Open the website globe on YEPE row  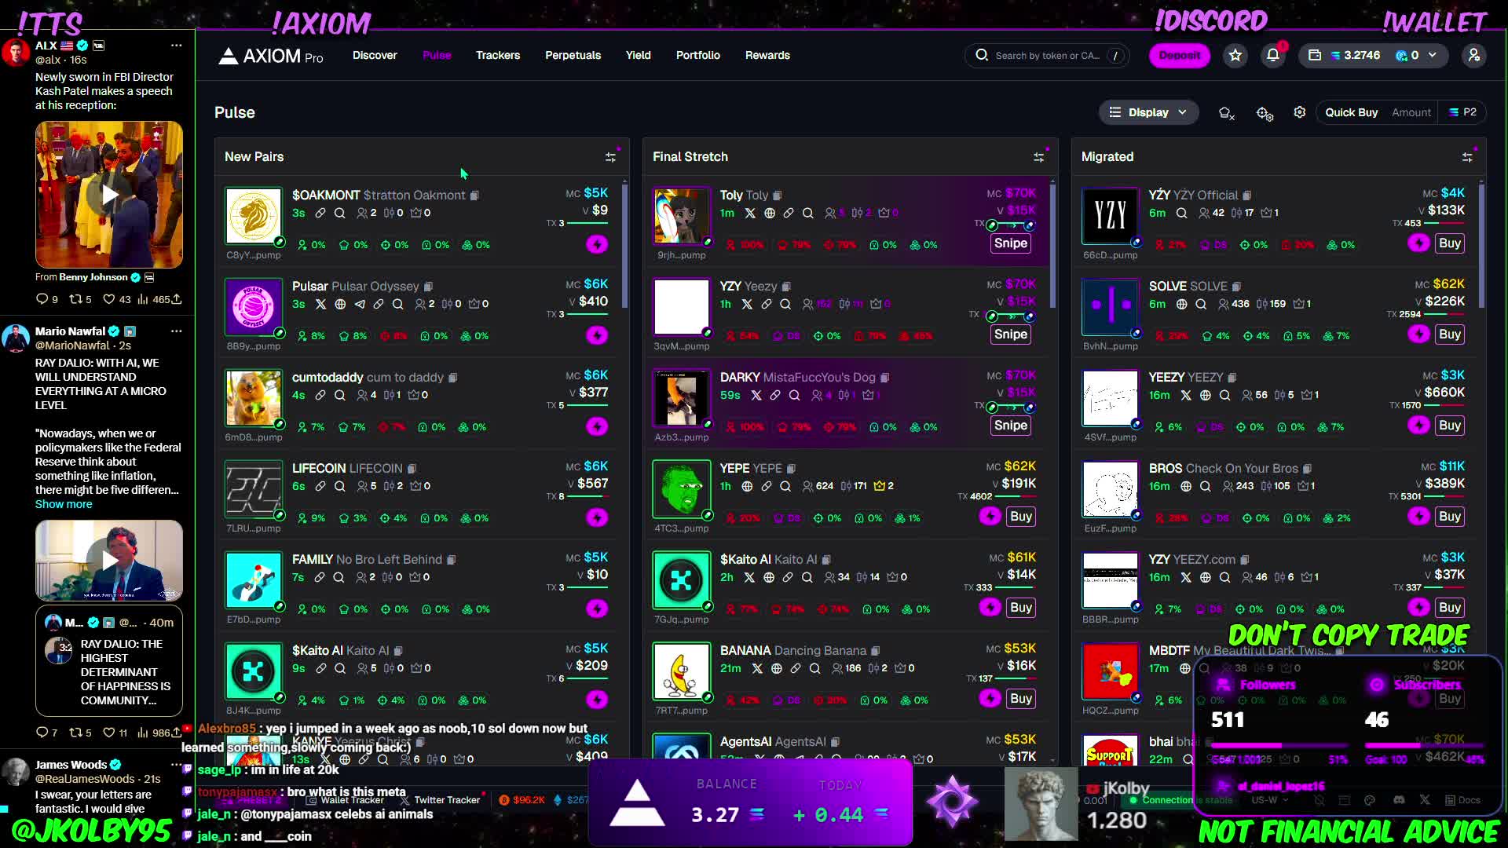click(747, 486)
